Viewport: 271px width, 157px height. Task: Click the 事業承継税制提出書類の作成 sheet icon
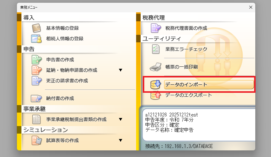37,119
